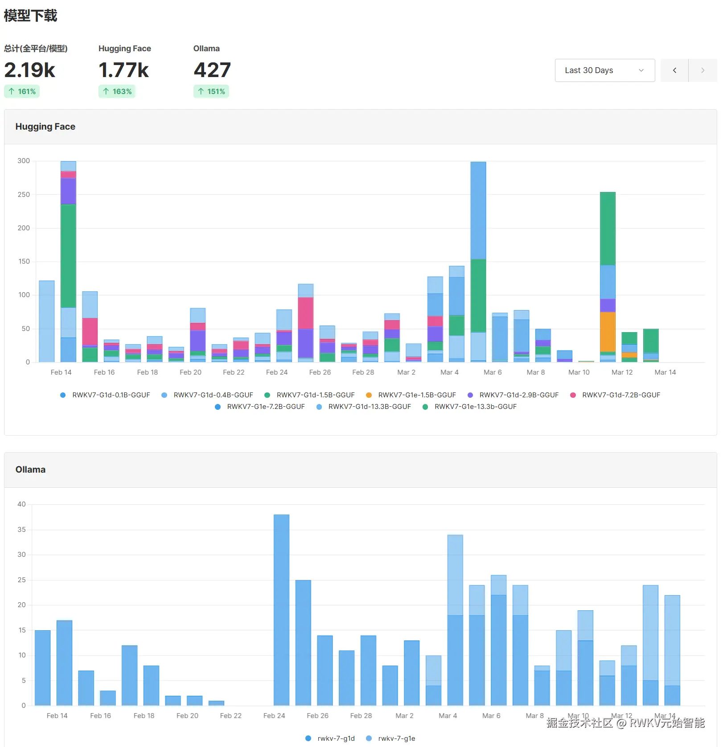The image size is (723, 747).
Task: Click the 161% total growth badge
Action: [x=22, y=91]
